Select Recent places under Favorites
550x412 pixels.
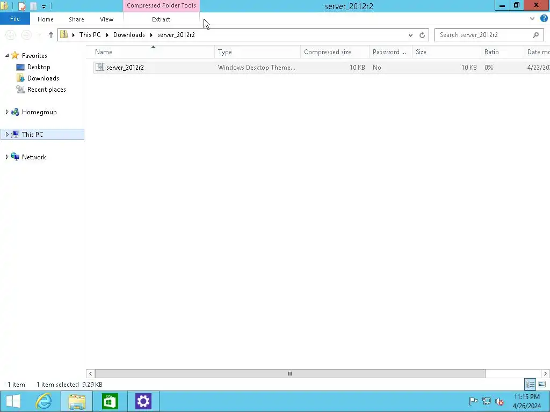[46, 90]
